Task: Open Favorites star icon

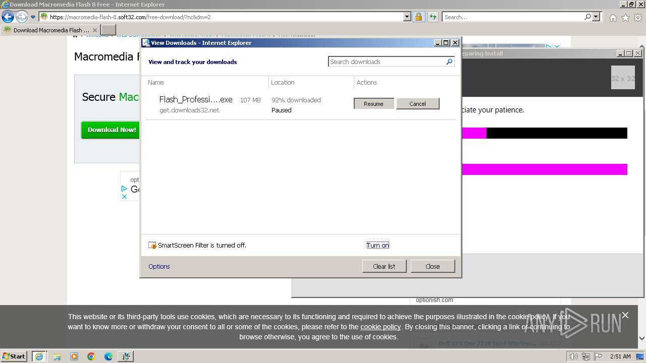Action: [625, 18]
